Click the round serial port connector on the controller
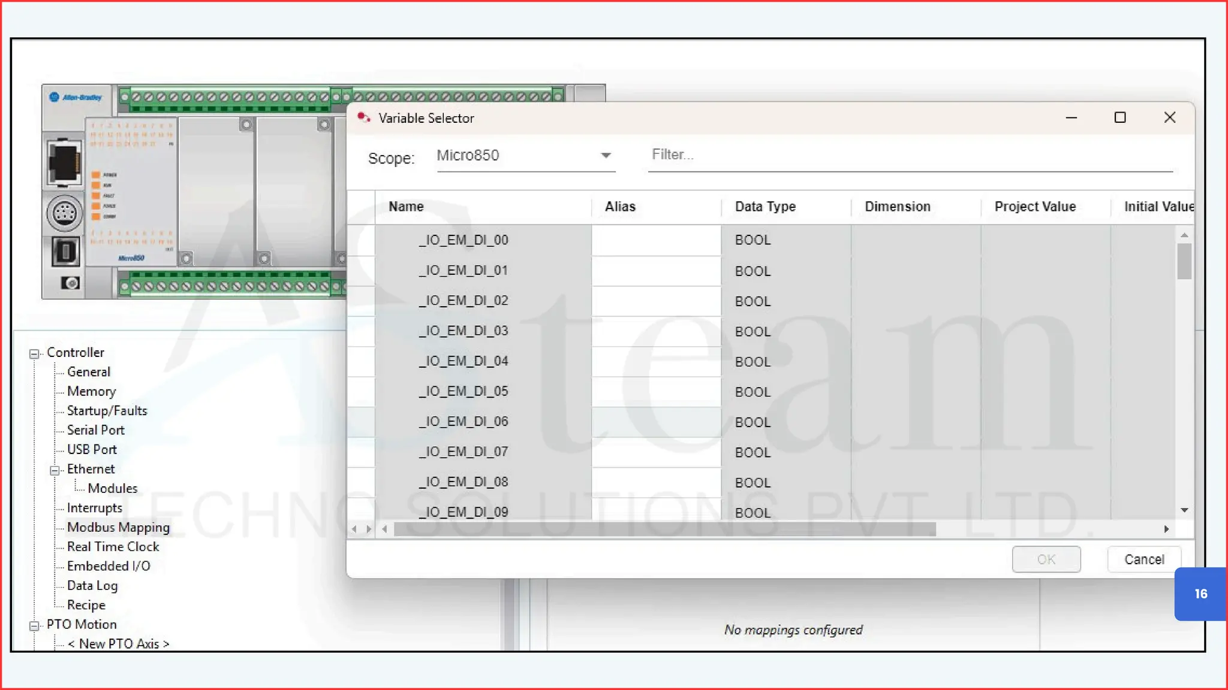This screenshot has width=1228, height=690. (65, 213)
